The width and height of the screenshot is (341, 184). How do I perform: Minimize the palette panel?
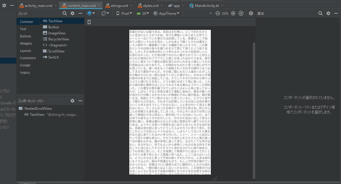(80, 14)
